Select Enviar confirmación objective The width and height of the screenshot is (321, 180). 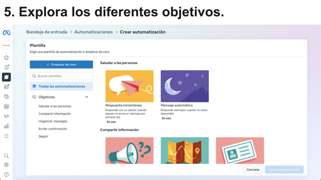(53, 129)
